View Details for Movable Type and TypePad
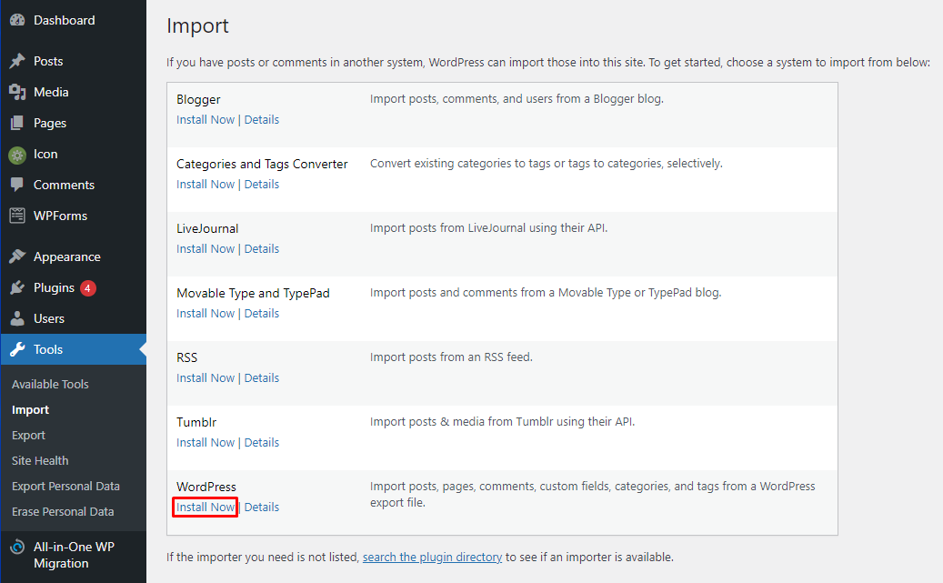Screen dimensions: 943x583 [x=262, y=314]
